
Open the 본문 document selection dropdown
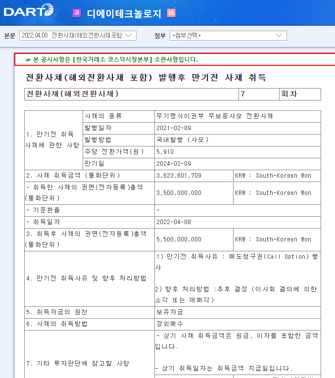pyautogui.click(x=78, y=36)
